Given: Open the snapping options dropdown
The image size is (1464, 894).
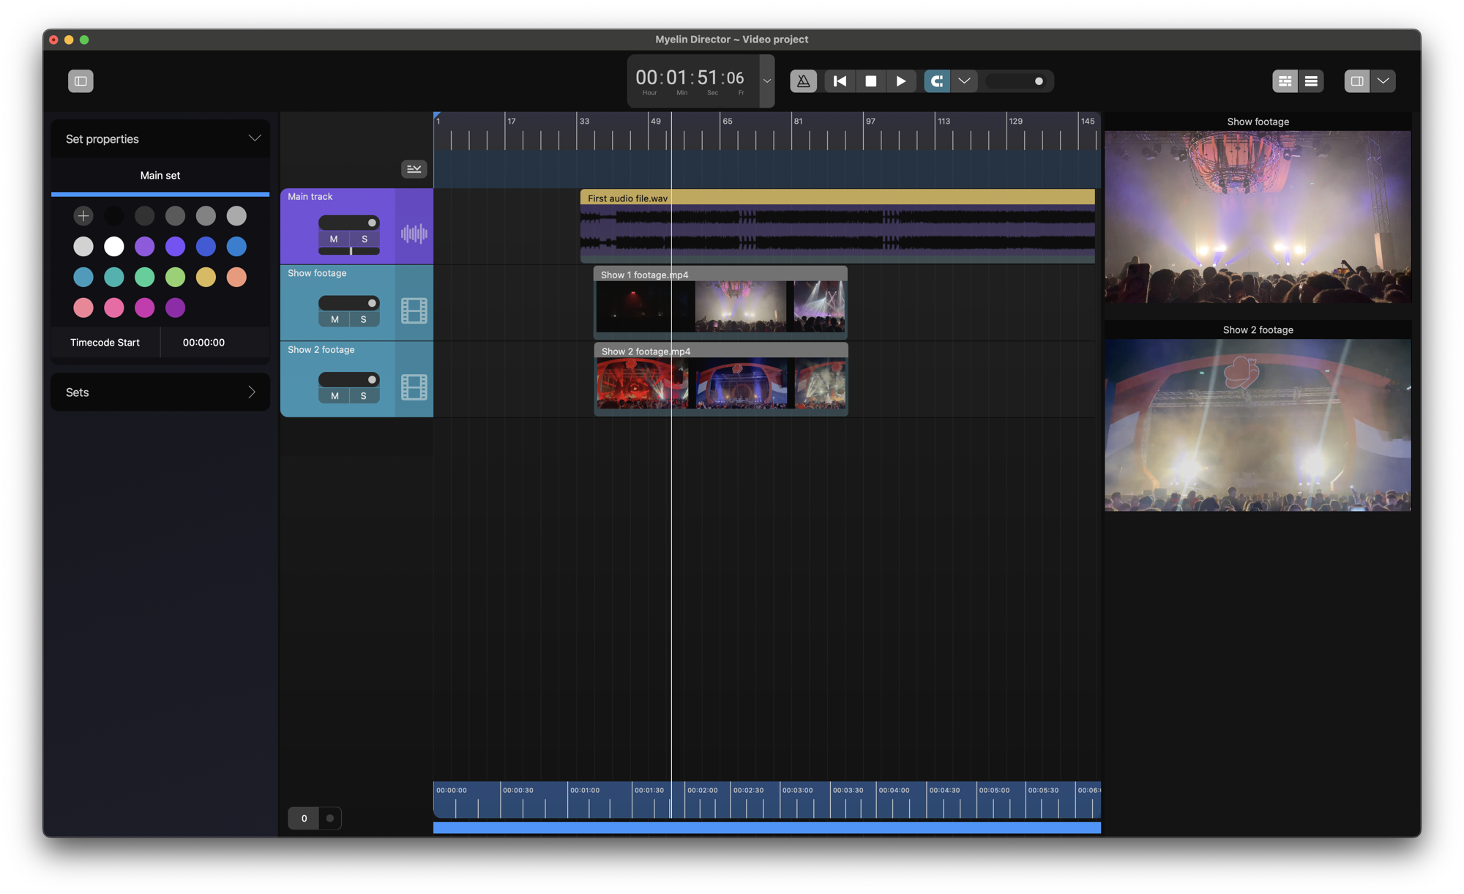Looking at the screenshot, I should (x=964, y=81).
